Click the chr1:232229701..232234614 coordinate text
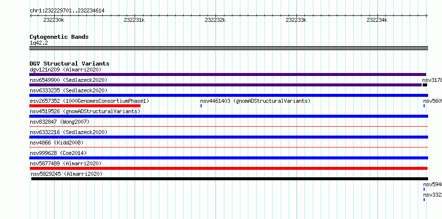 pos(67,11)
